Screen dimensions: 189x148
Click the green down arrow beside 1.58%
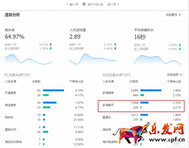[51, 48]
